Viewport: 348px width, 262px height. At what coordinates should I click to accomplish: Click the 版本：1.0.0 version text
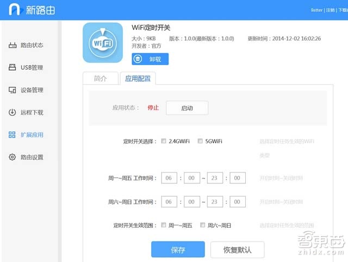tap(201, 39)
